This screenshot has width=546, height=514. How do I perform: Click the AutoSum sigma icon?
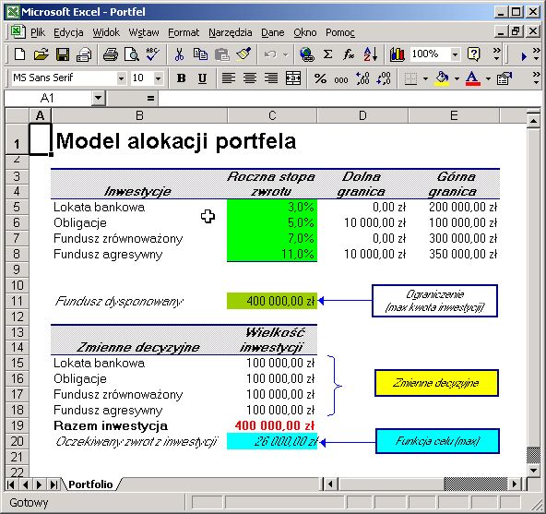[327, 54]
